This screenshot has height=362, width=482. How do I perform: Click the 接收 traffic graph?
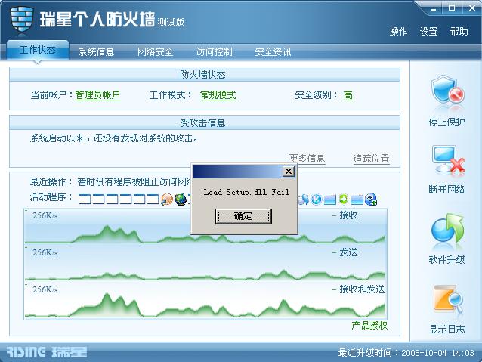point(205,227)
